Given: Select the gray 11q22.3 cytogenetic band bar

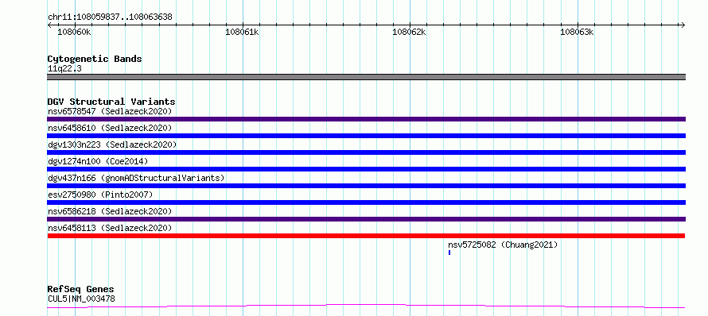Looking at the screenshot, I should [366, 77].
